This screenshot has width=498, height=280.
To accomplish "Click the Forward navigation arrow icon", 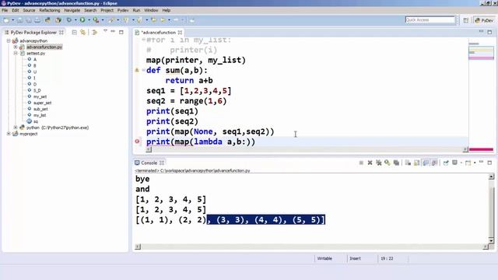I will [176, 20].
